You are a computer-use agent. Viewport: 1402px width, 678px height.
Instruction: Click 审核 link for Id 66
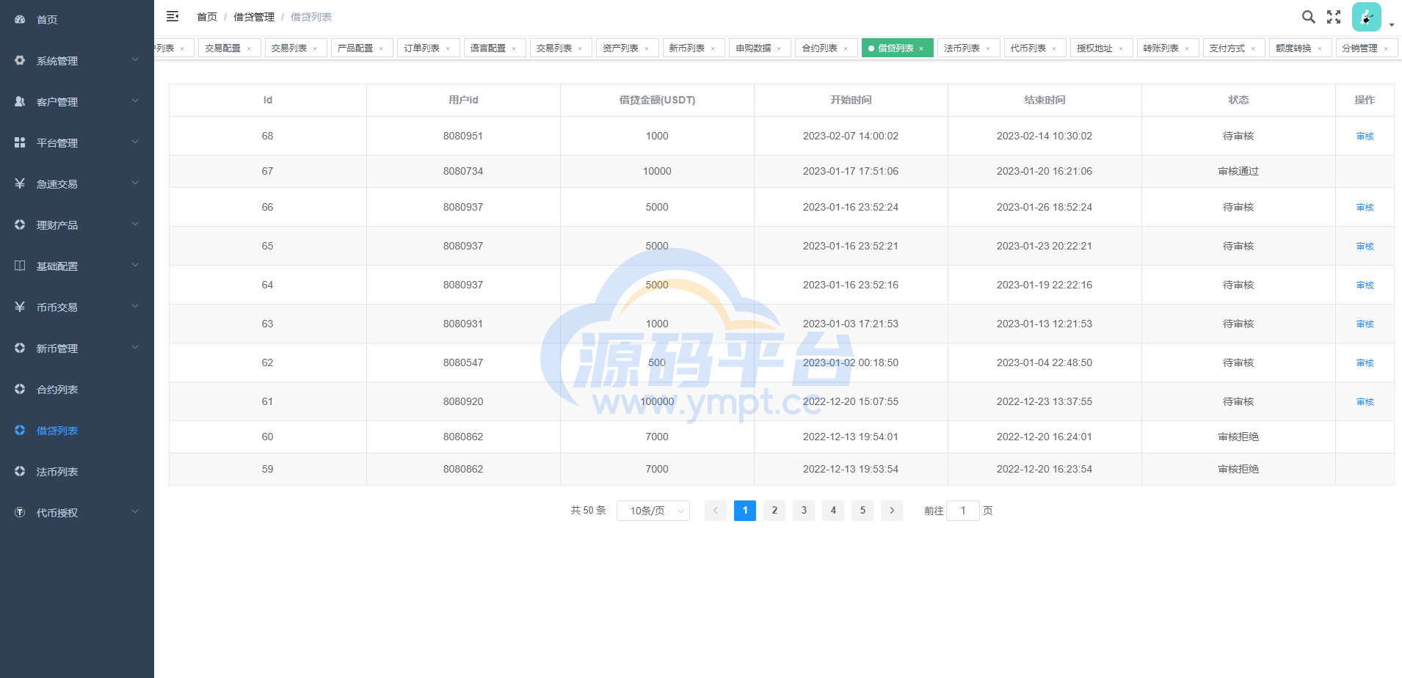pos(1365,208)
